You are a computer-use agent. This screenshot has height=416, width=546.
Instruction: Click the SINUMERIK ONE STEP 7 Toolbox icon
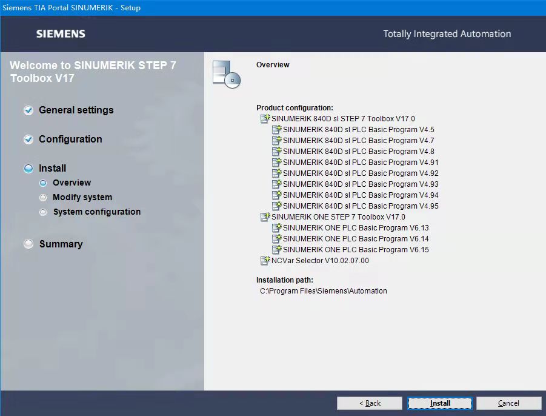[265, 217]
